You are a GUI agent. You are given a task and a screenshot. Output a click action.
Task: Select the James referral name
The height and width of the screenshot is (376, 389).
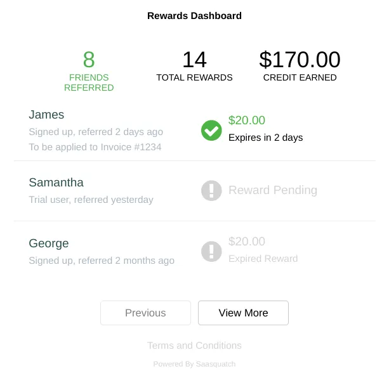(46, 115)
